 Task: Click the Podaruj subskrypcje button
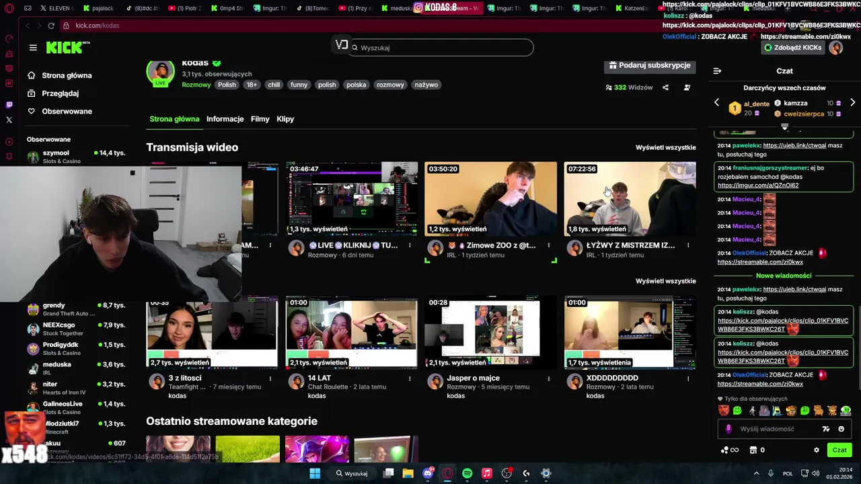coord(650,65)
